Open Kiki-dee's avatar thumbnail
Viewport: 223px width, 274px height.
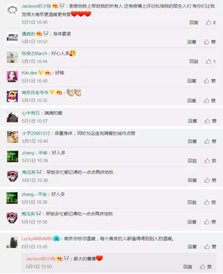coord(12,77)
